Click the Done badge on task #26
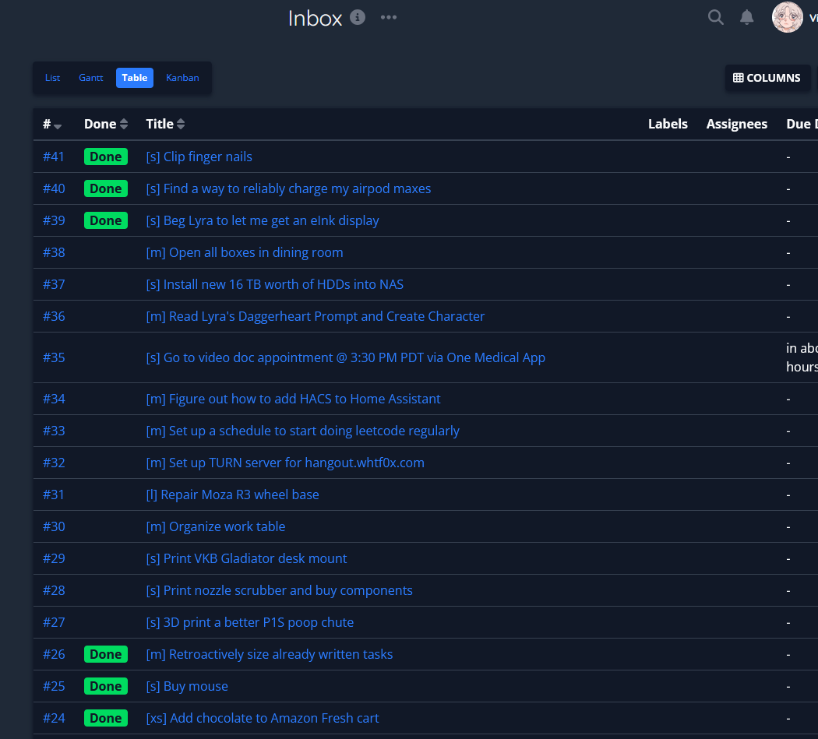The height and width of the screenshot is (739, 818). 105,654
